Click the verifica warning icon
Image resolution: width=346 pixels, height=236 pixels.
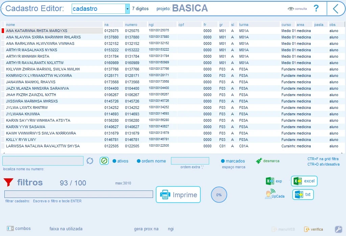(x=307, y=229)
